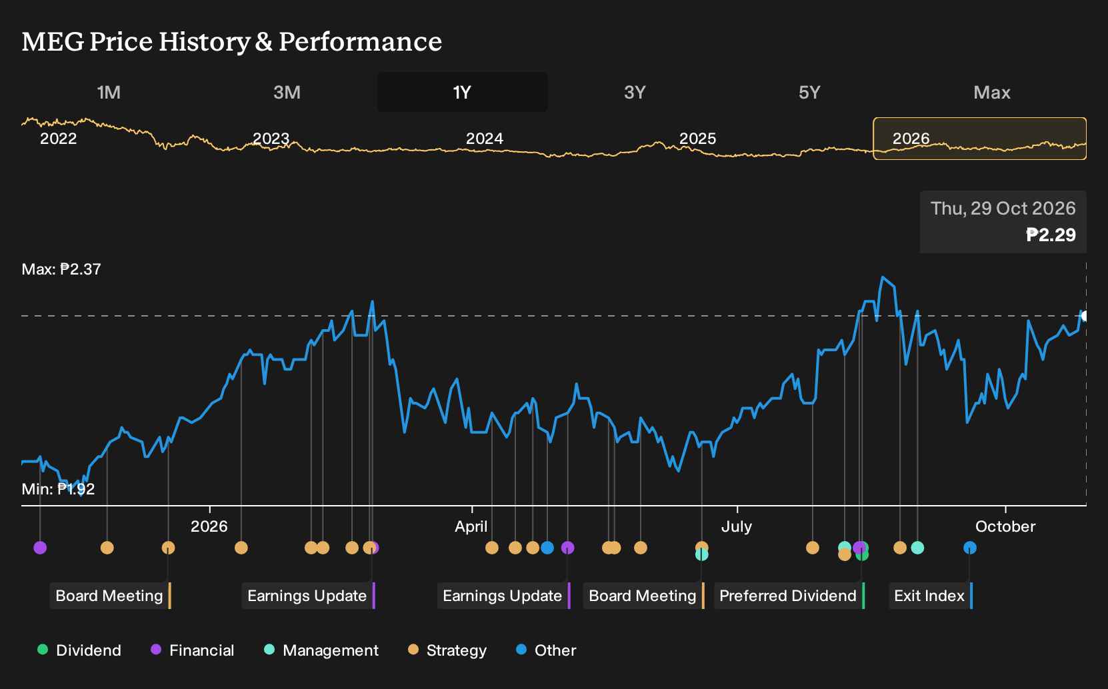Click the 2022 section of the overview chart

click(x=59, y=139)
